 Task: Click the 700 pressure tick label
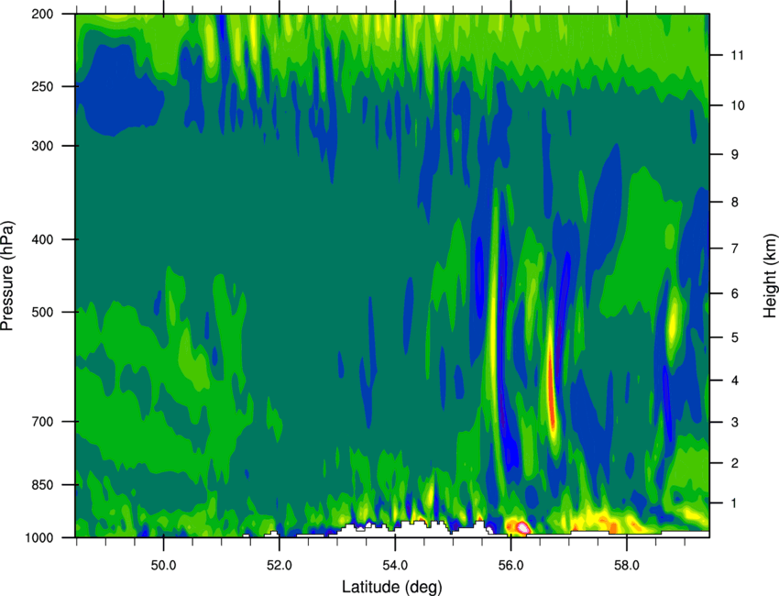43,422
